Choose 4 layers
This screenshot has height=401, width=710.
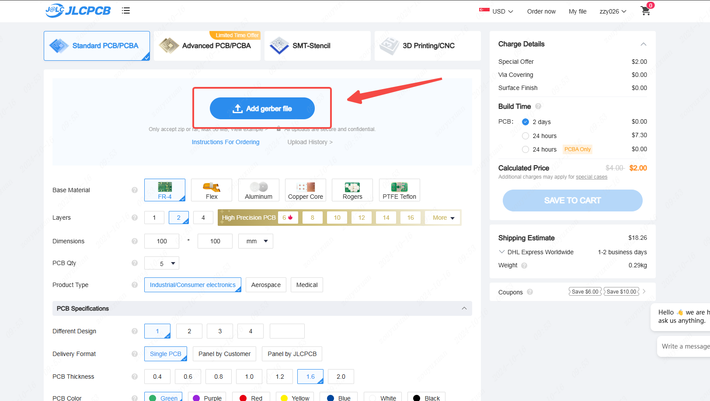pos(203,218)
